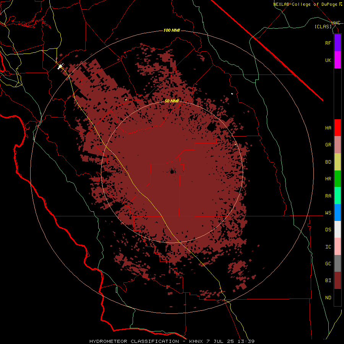Click the "GC" legend label

tap(328, 264)
